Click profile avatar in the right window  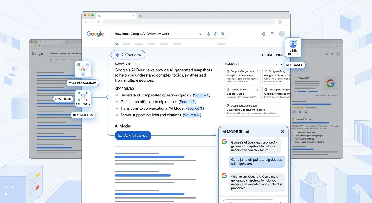pyautogui.click(x=338, y=54)
